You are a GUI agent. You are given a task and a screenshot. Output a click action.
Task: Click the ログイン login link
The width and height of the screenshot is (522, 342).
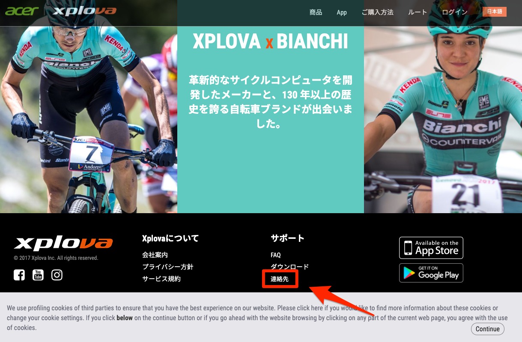tap(455, 12)
